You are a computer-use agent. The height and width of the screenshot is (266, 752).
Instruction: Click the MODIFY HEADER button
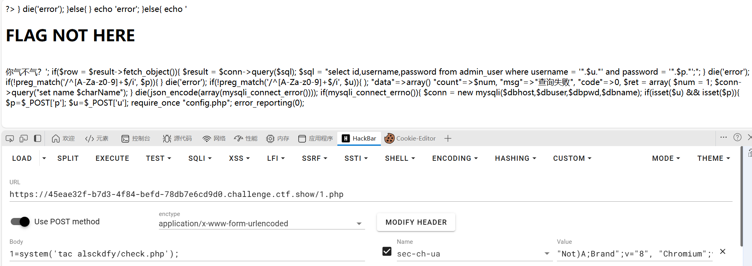[416, 222]
